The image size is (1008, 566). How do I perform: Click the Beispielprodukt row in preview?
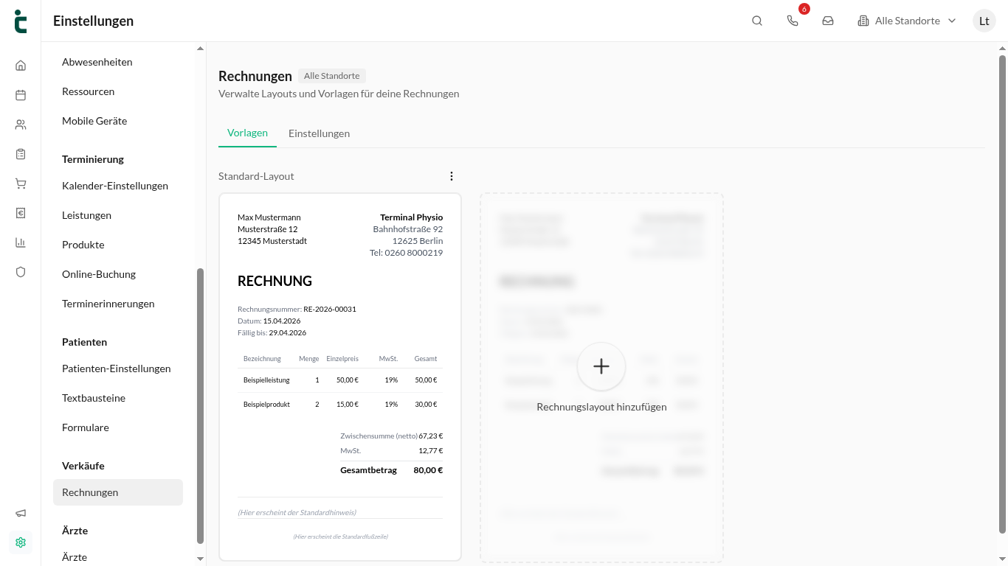[x=340, y=405]
